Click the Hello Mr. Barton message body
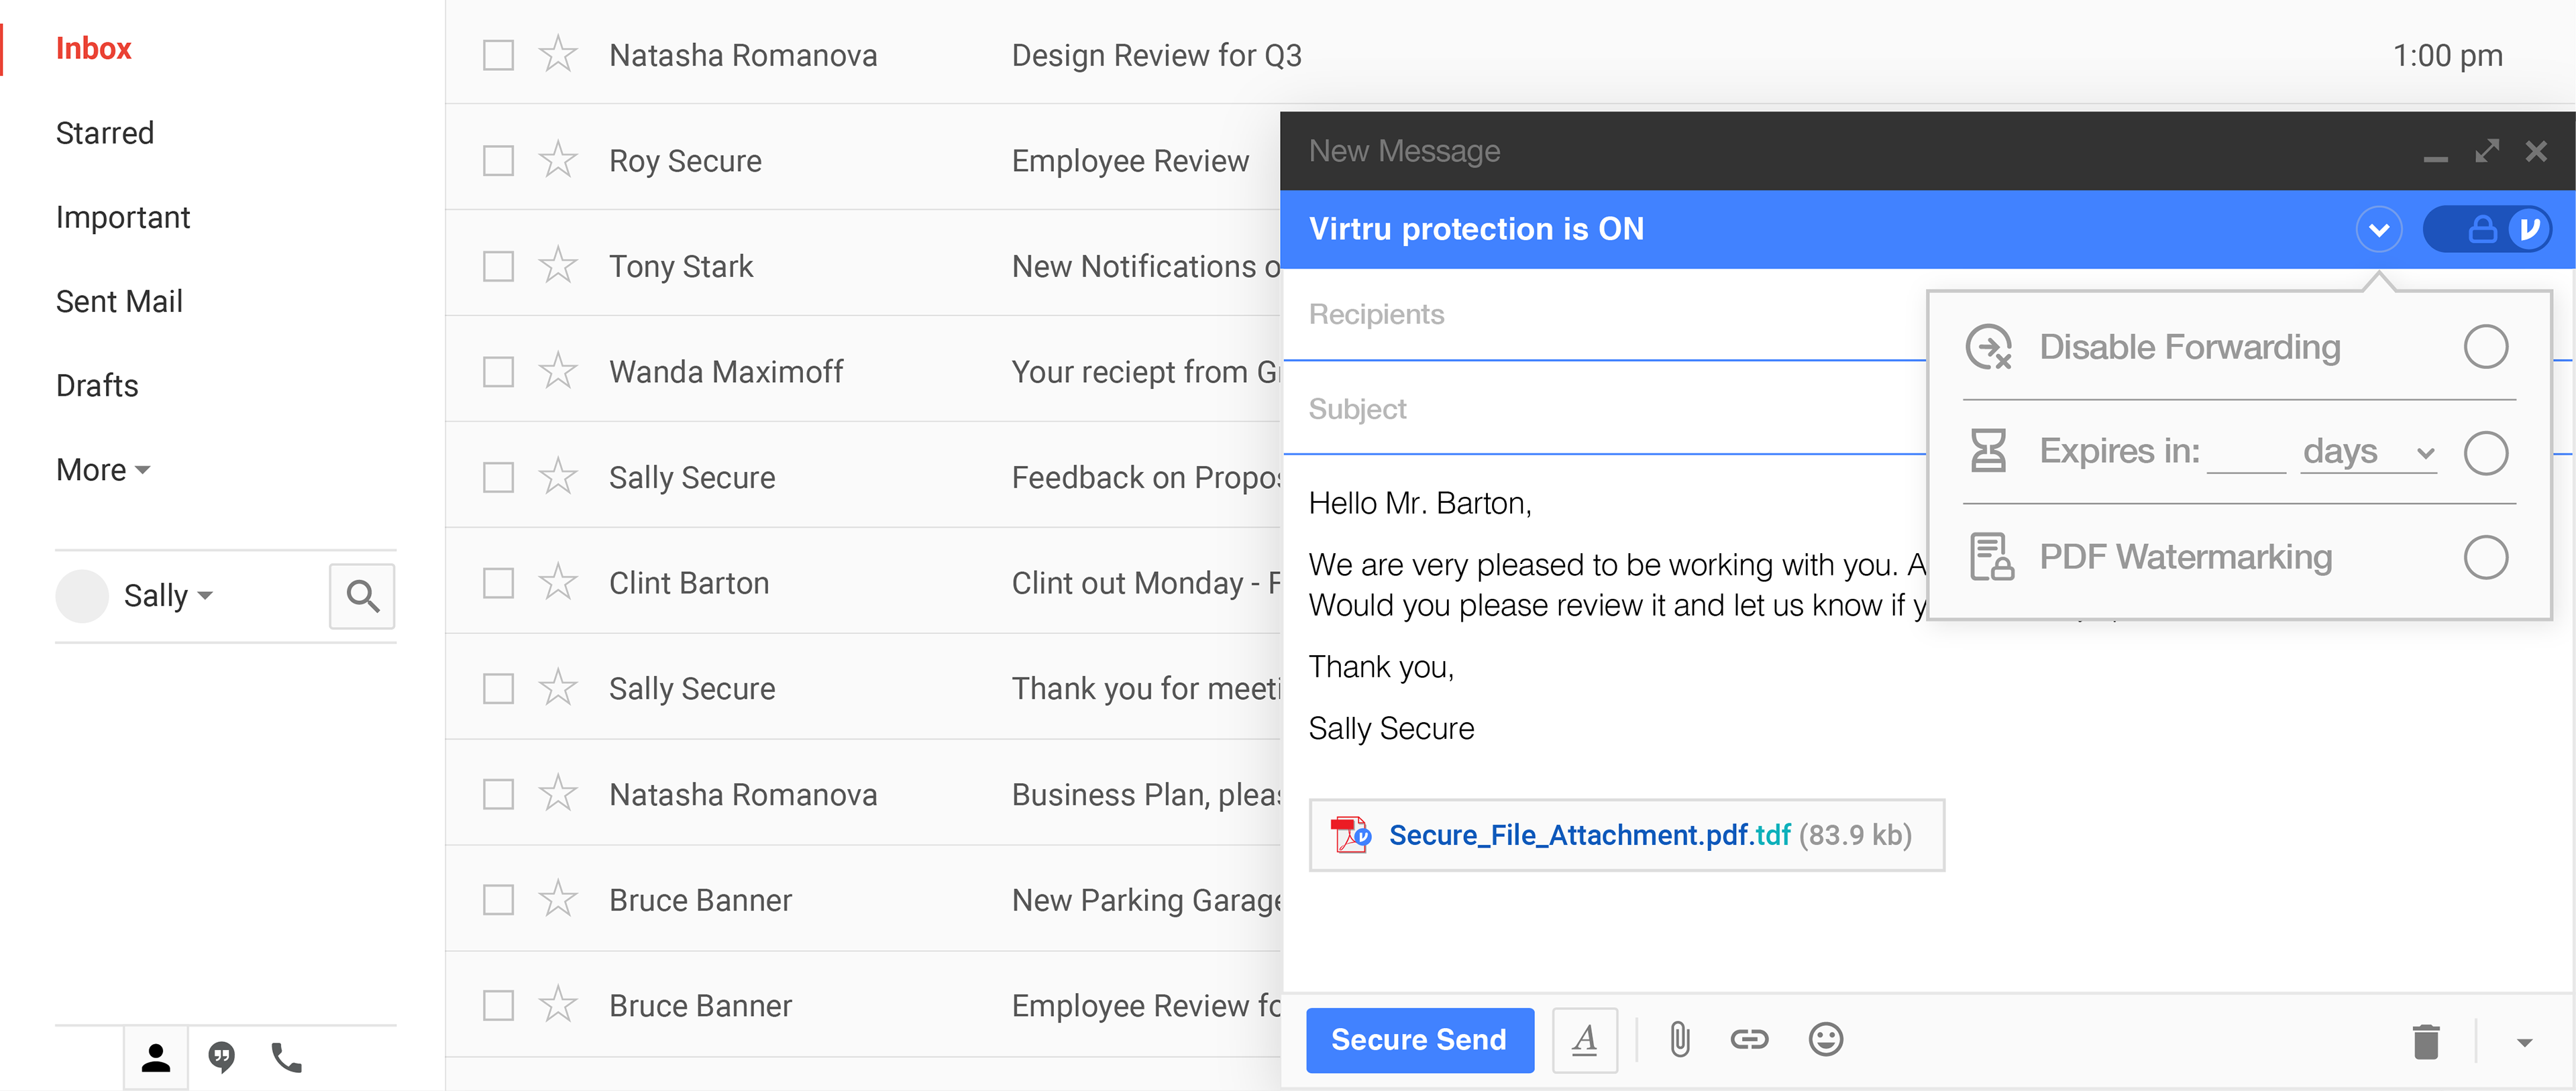 coord(1420,503)
